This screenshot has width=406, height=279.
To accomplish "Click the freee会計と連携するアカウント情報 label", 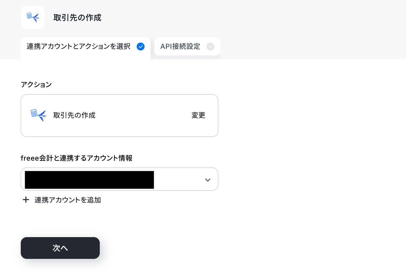I will click(x=77, y=158).
